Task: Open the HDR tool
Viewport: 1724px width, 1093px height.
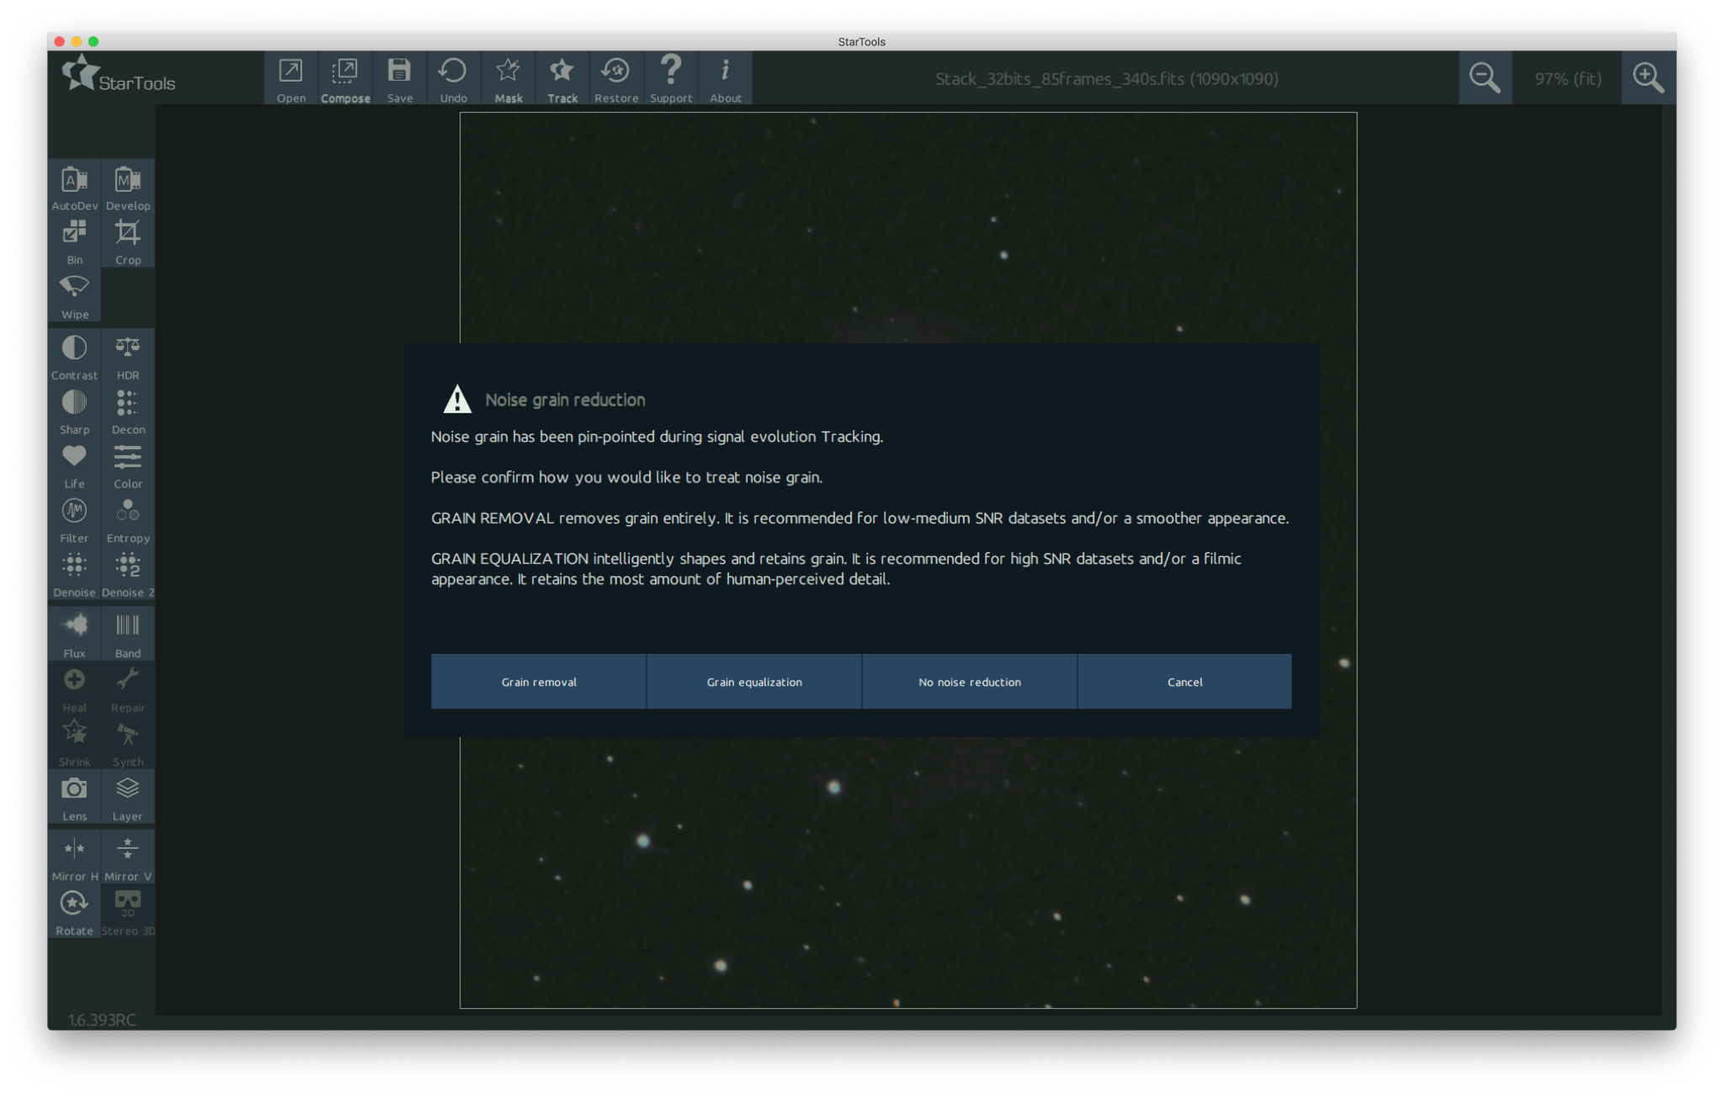Action: pyautogui.click(x=128, y=357)
